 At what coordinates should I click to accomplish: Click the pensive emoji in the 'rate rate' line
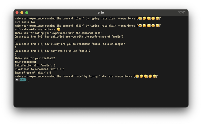[x=141, y=76]
